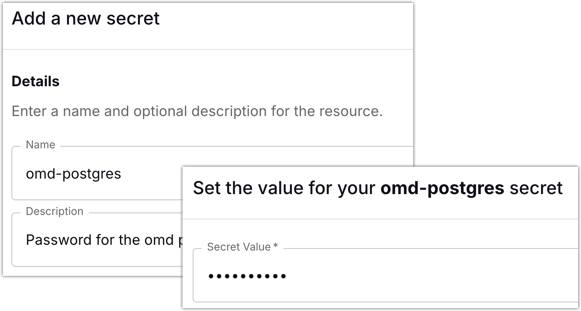Screen dimensions: 581x311
Task: Click the 'Add a new secret' heading
Action: [x=86, y=19]
